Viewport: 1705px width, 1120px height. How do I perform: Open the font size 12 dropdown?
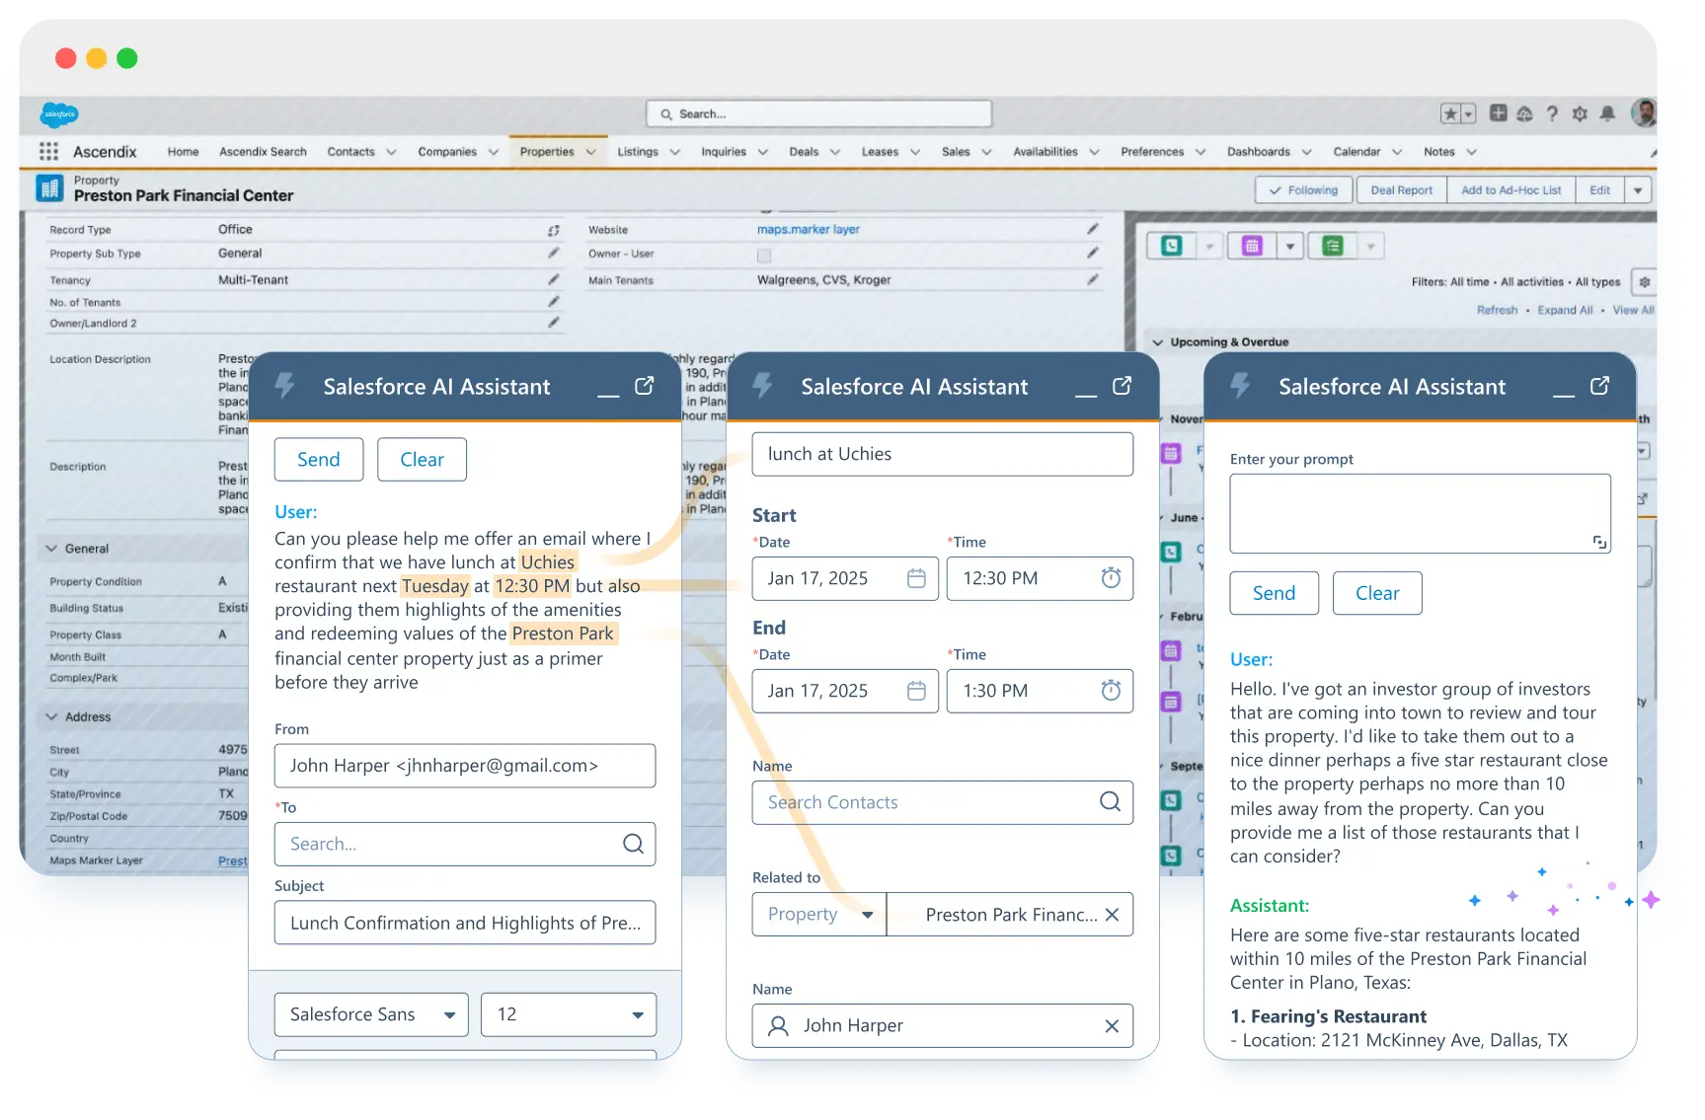(569, 1014)
